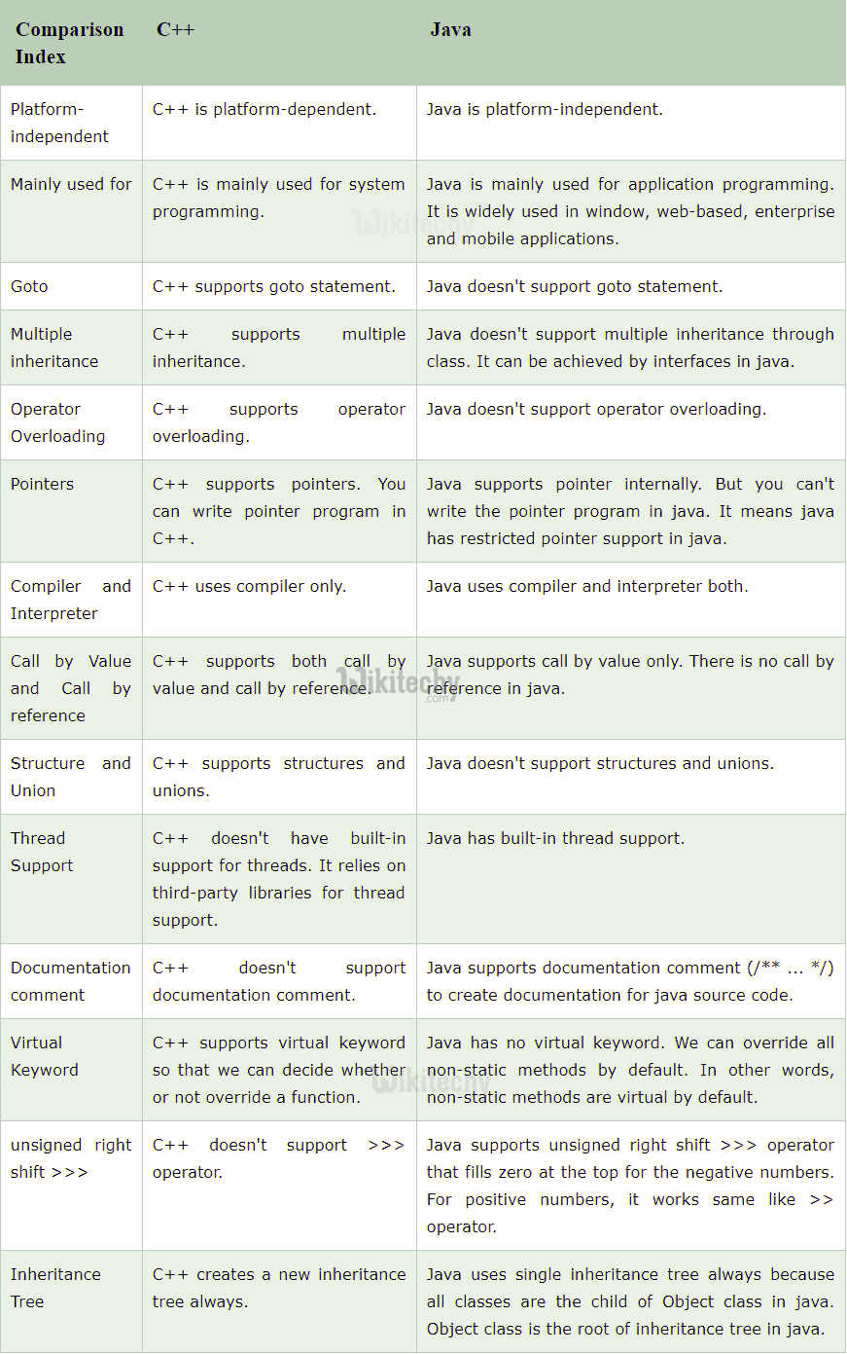This screenshot has height=1354, width=847.
Task: Select the Compiler and Interpreter row label
Action: 70,600
